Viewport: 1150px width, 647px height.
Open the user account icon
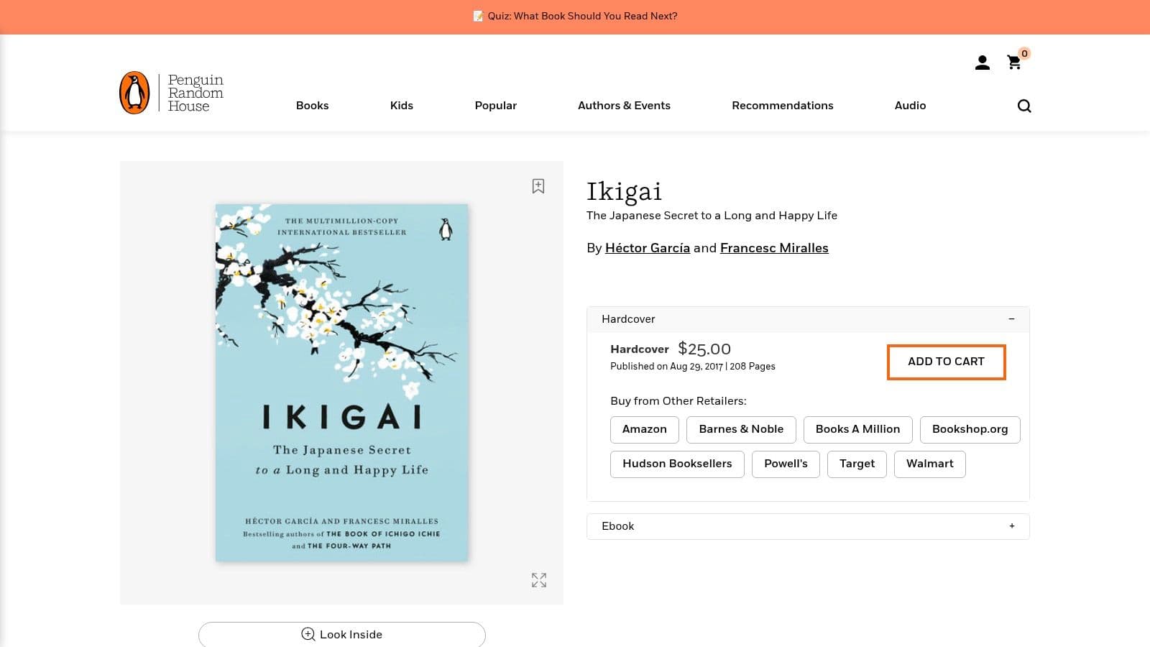tap(982, 63)
